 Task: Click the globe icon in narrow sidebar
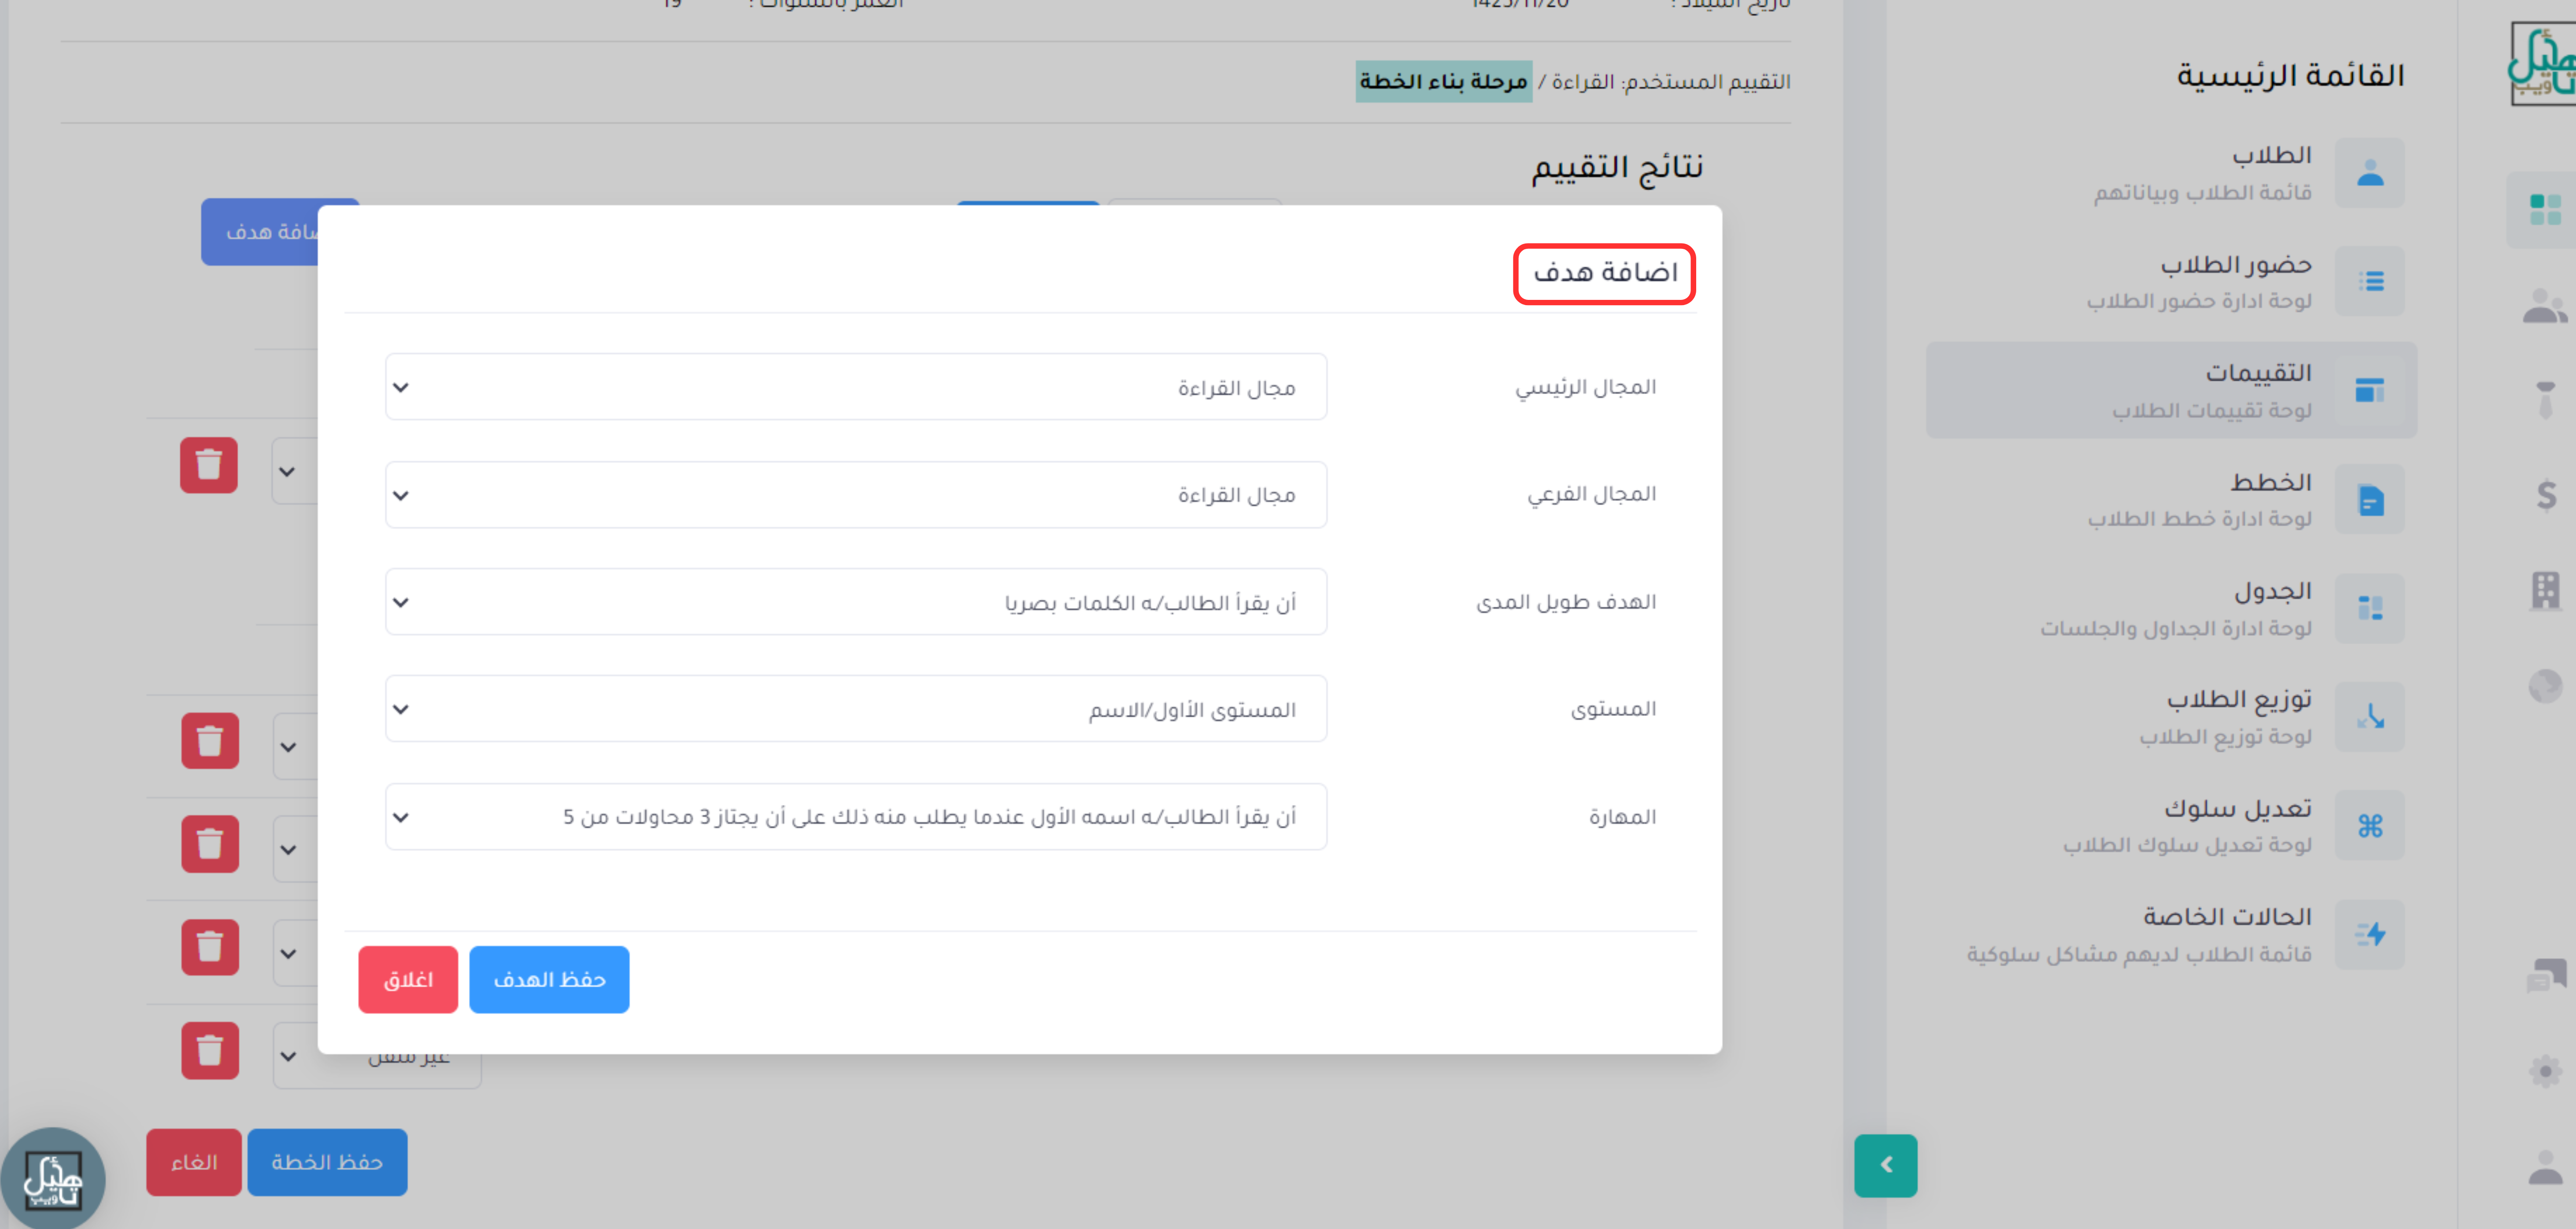[x=2546, y=686]
